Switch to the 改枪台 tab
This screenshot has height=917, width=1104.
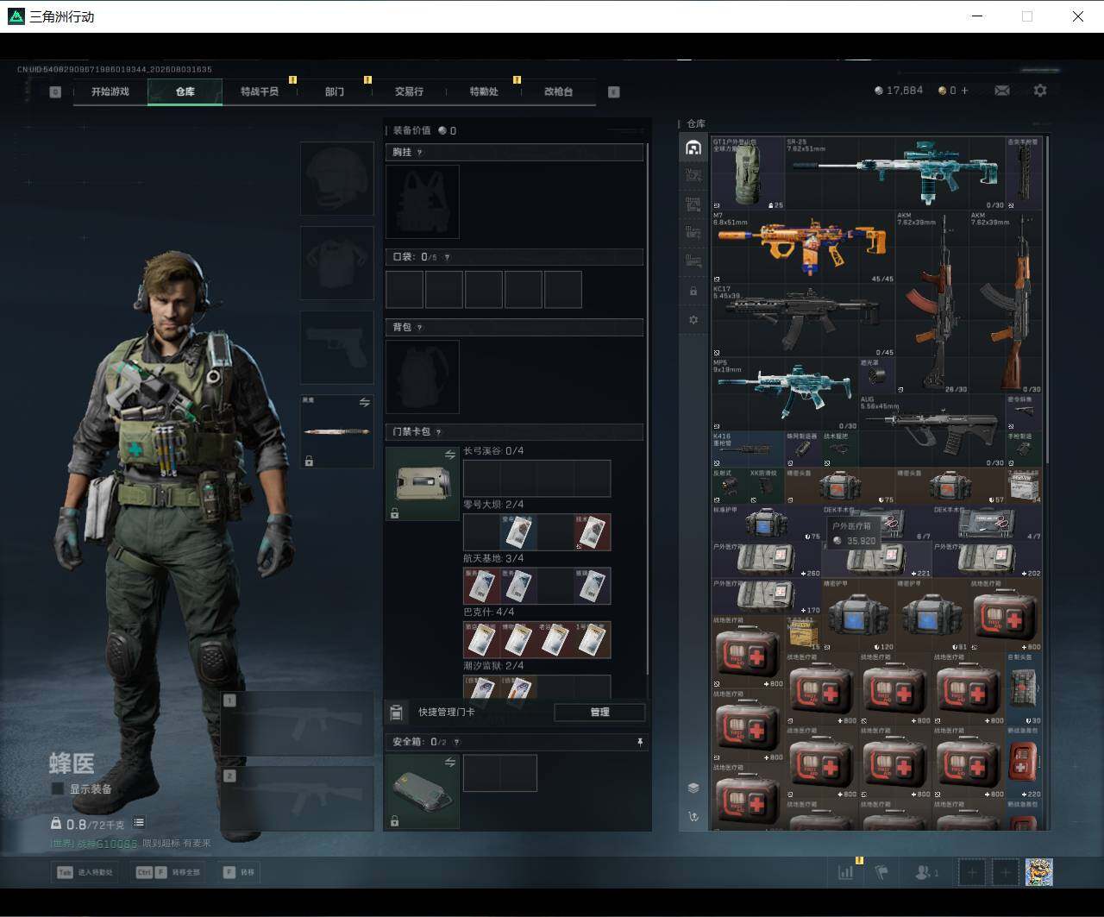558,91
